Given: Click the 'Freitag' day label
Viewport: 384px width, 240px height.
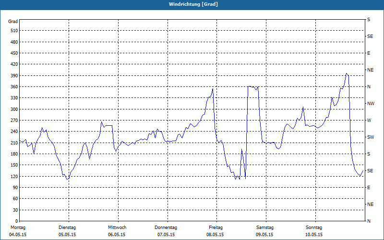Looking at the screenshot, I should point(216,228).
